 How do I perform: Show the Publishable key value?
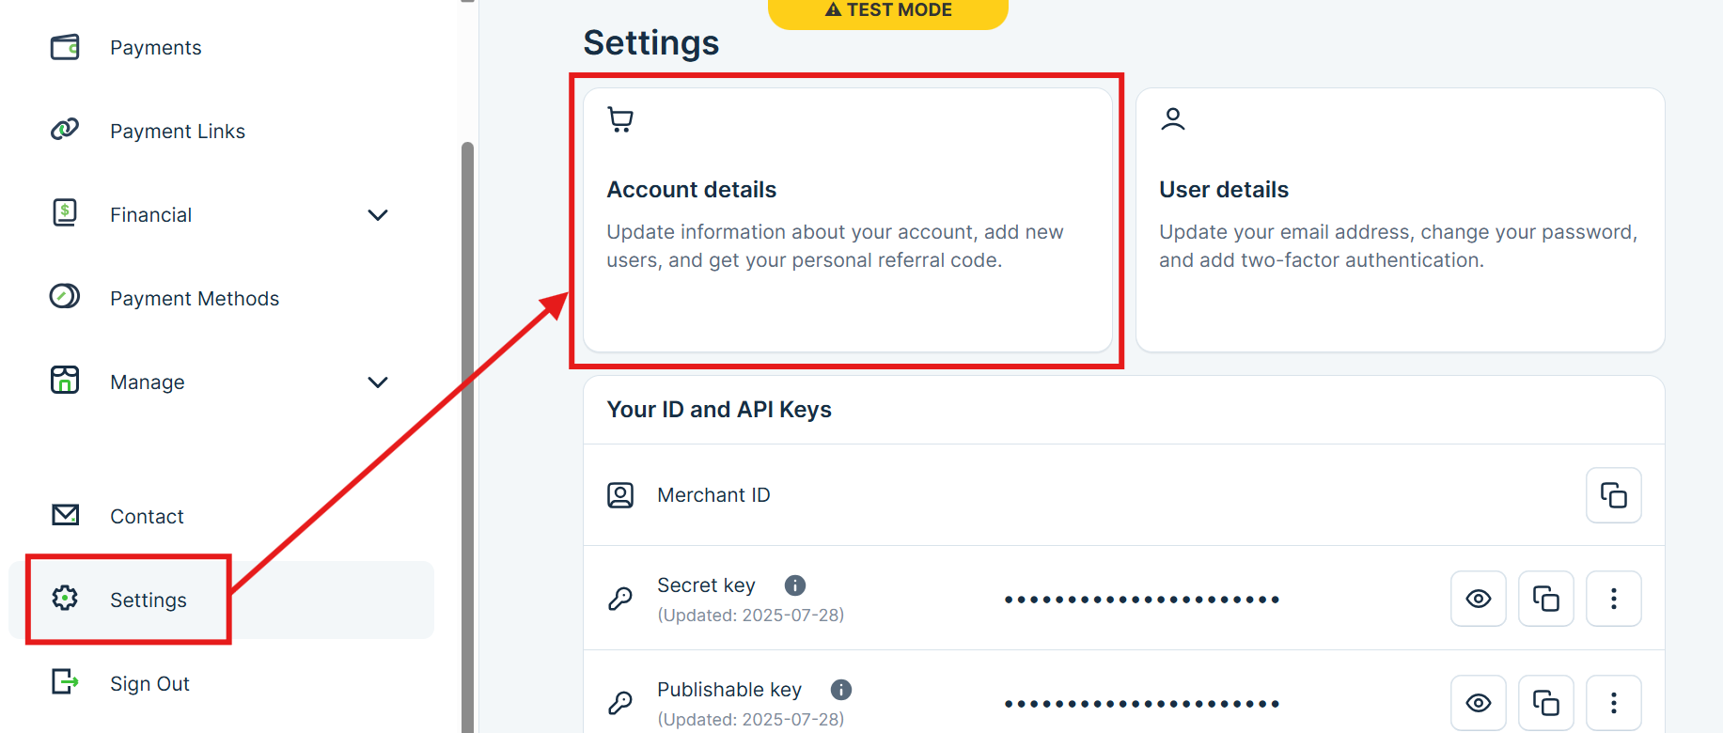(1478, 703)
